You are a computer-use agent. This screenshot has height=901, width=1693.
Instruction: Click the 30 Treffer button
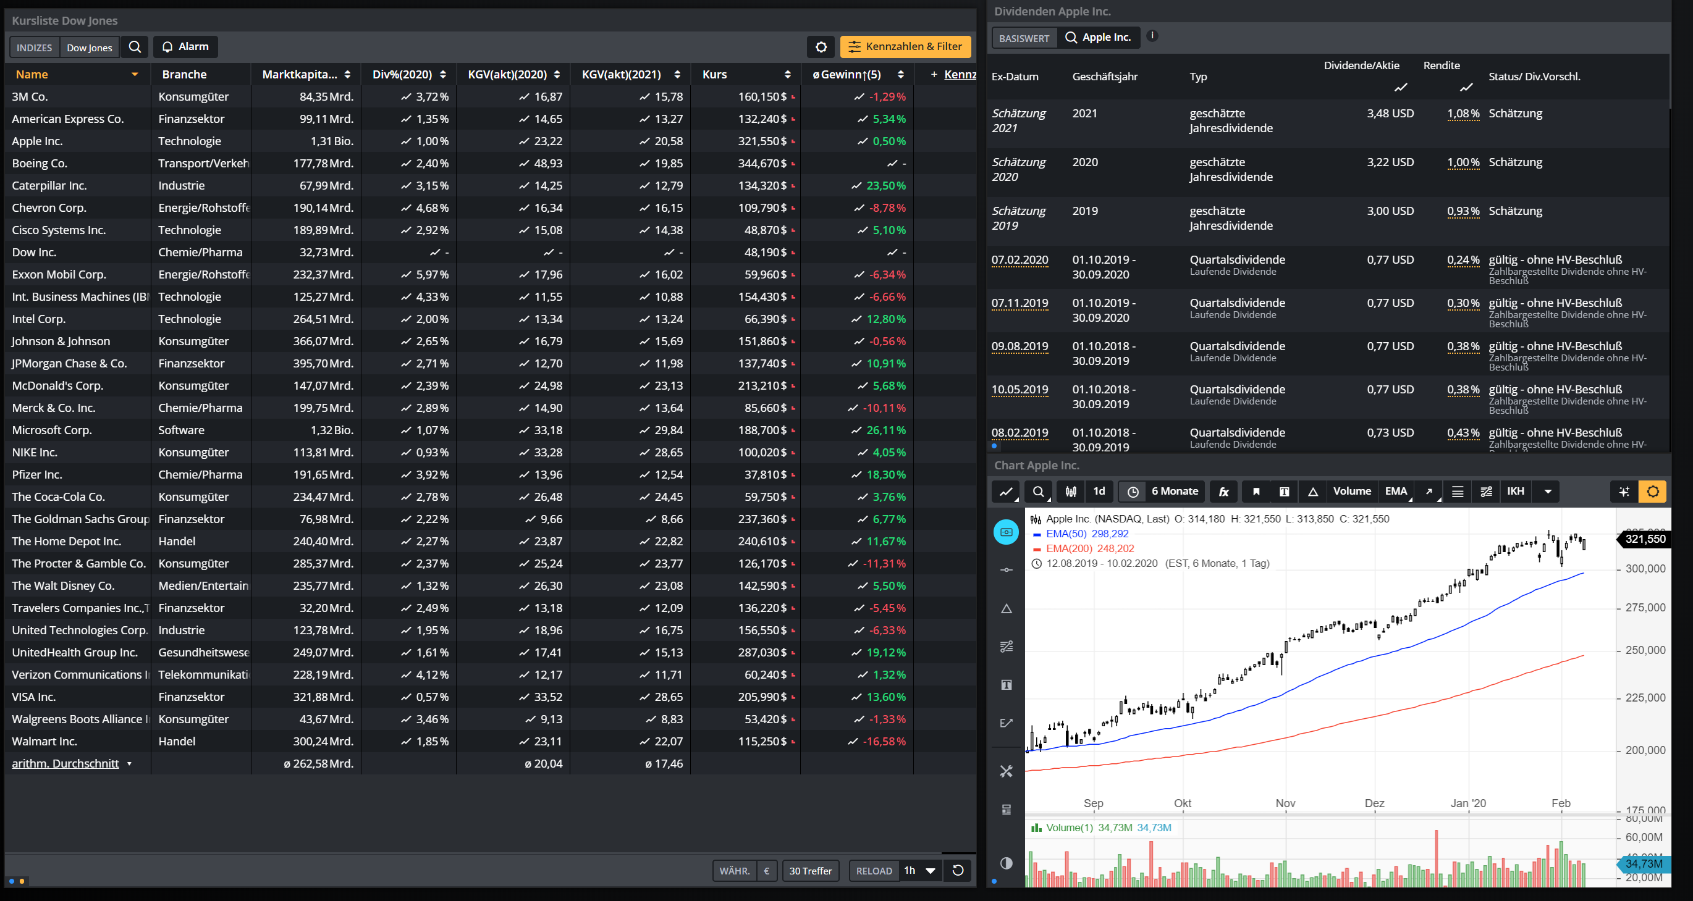pos(810,871)
